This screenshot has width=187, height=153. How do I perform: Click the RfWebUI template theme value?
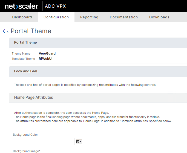coord(45,59)
